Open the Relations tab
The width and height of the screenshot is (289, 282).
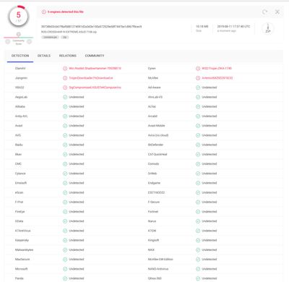click(x=68, y=56)
